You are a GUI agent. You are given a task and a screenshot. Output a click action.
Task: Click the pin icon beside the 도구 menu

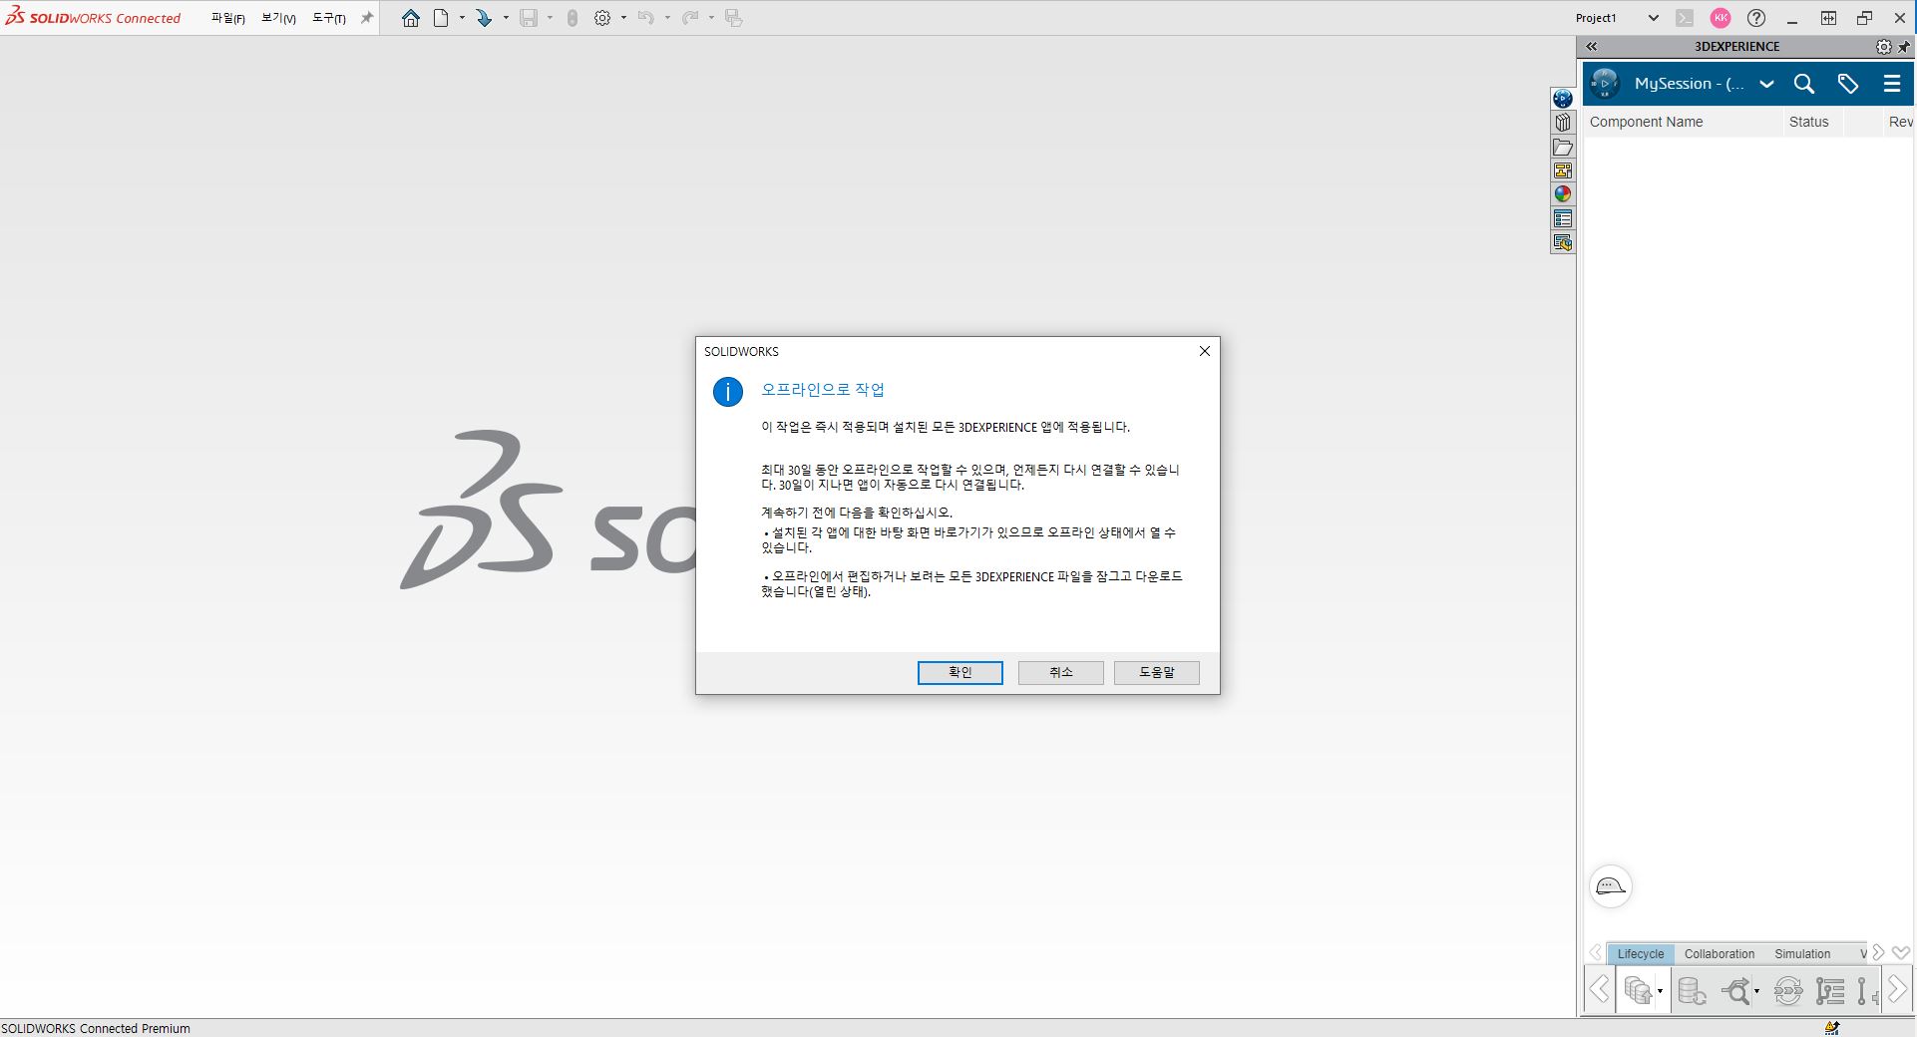coord(366,18)
